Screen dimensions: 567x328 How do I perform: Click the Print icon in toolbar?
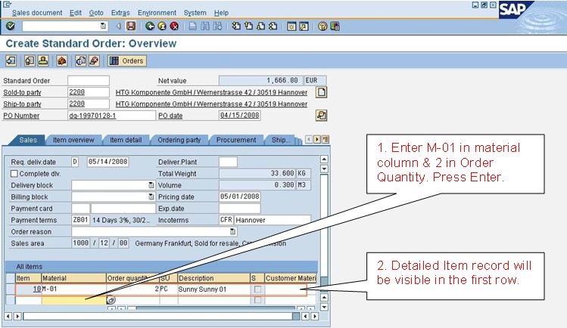click(x=192, y=26)
